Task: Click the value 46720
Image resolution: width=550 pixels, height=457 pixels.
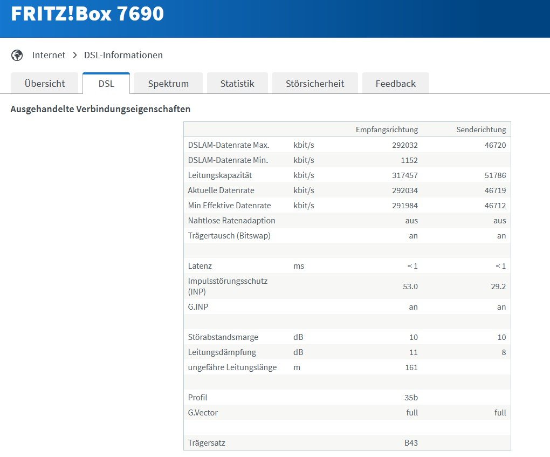Action: pyautogui.click(x=495, y=145)
